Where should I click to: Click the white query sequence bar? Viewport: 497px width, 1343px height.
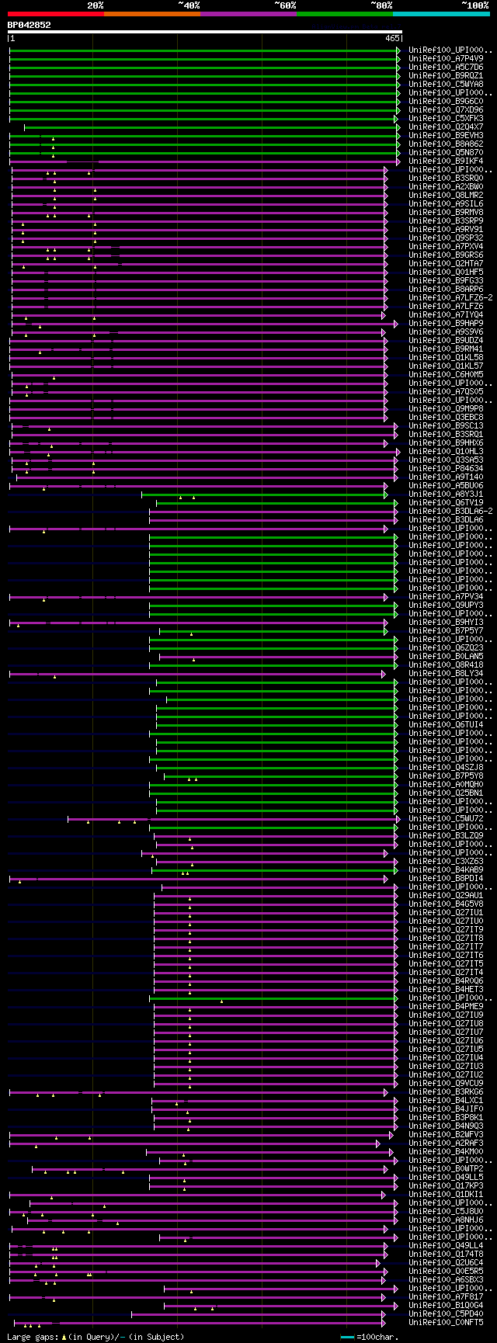[205, 33]
